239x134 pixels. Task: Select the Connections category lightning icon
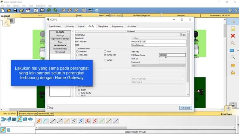tap(19, 119)
